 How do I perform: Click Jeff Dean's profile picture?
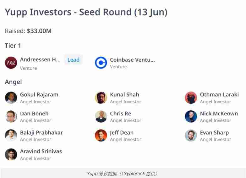101,136
